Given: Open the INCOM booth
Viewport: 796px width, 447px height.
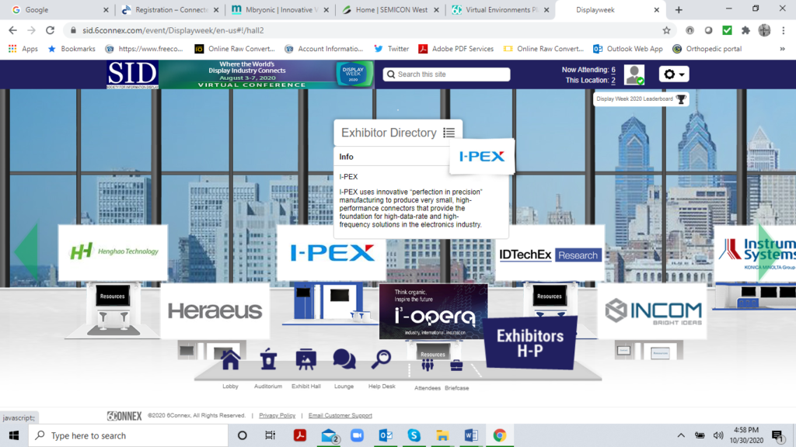Looking at the screenshot, I should [652, 310].
